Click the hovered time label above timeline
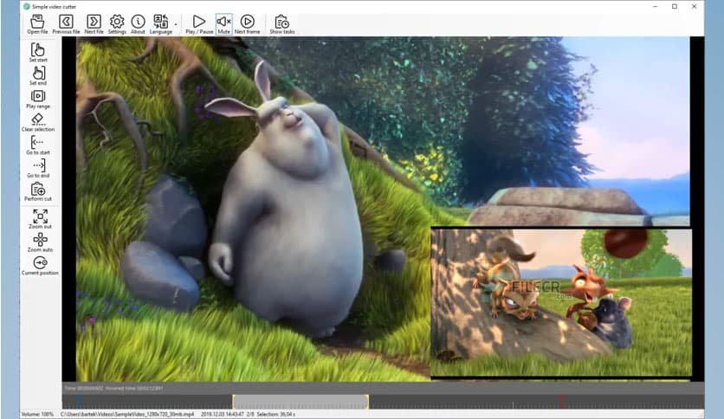This screenshot has width=724, height=419. point(134,388)
